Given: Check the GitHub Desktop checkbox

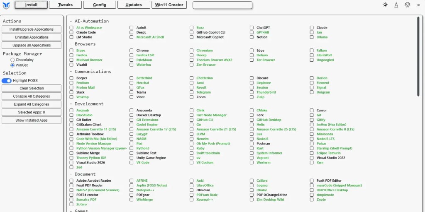Looking at the screenshot, I should coord(252,120).
